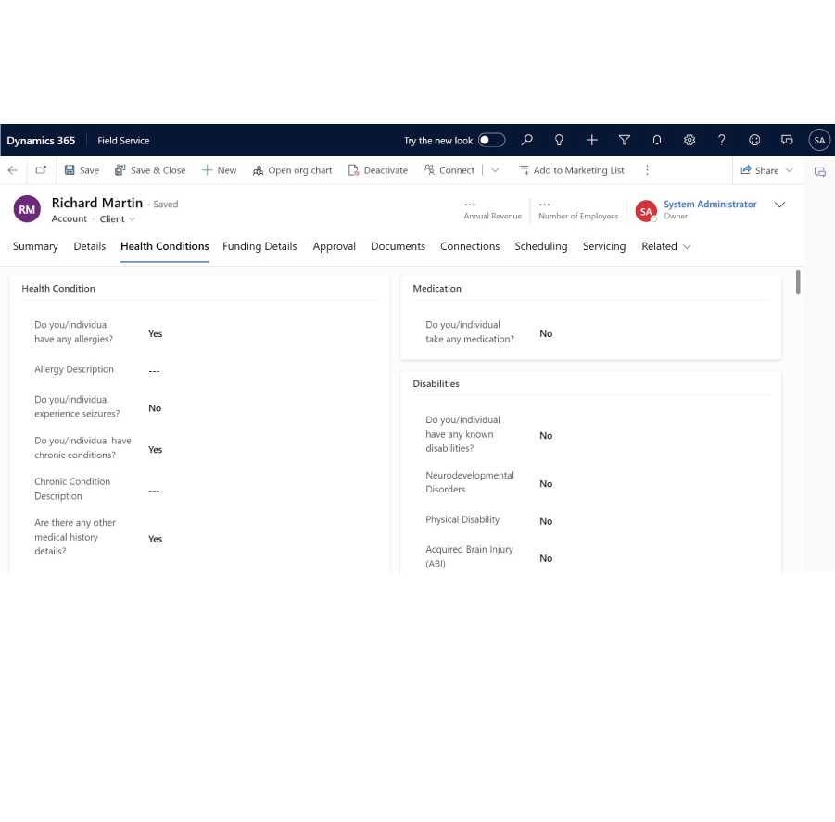Toggle Physical Disability value No

tap(546, 521)
